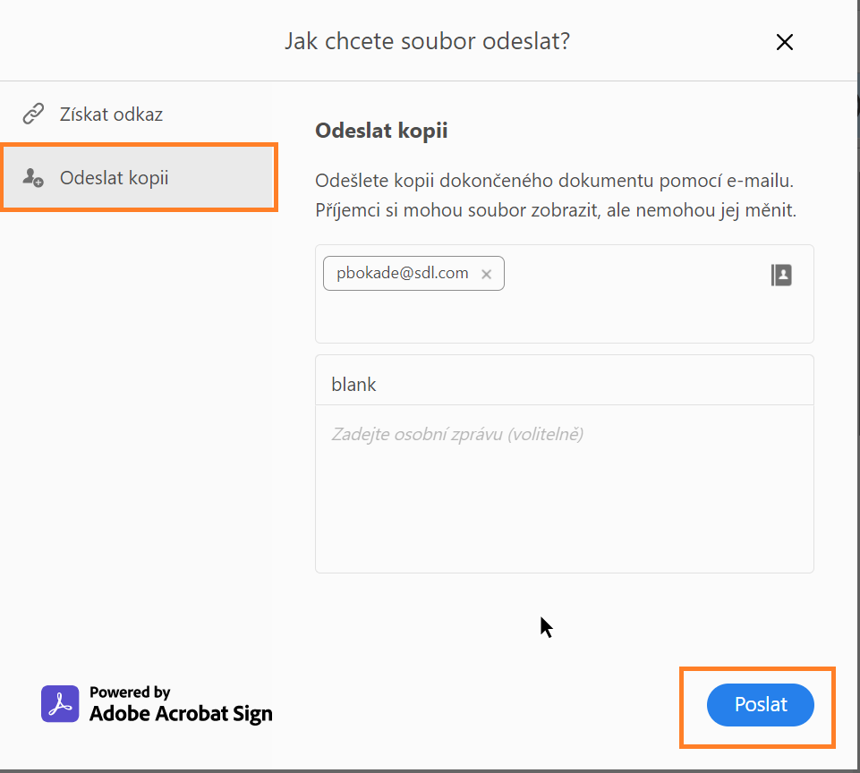
Task: Click empty sidebar area below Odeslat kopii
Action: click(134, 403)
